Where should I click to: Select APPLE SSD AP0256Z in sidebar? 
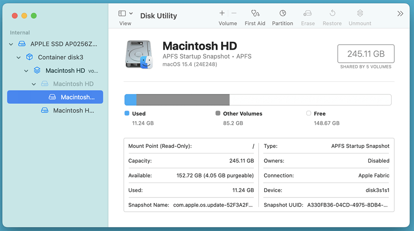(55, 44)
